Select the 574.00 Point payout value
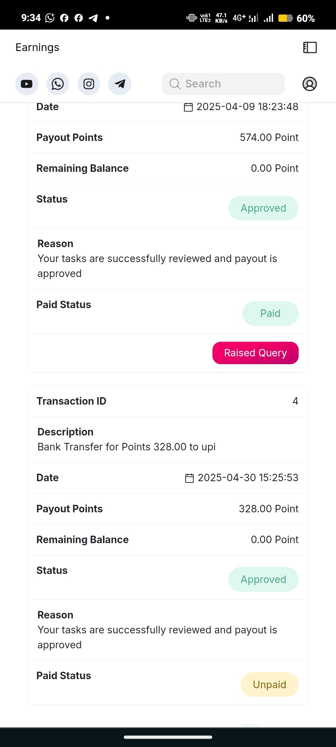This screenshot has height=747, width=336. pyautogui.click(x=269, y=138)
